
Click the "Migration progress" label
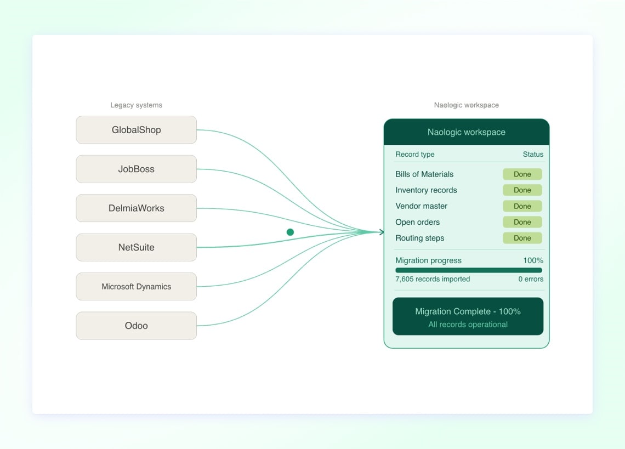tap(429, 260)
